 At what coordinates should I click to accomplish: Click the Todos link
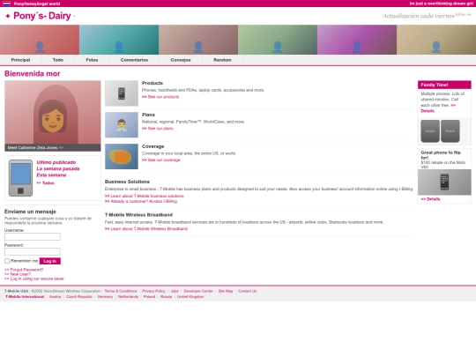click(x=45, y=183)
